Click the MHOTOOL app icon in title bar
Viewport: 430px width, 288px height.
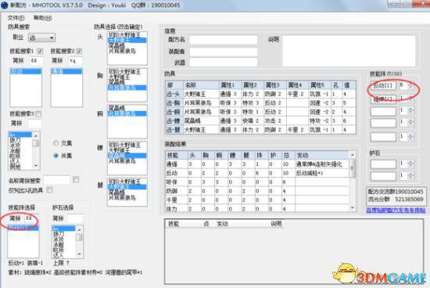pos(5,5)
